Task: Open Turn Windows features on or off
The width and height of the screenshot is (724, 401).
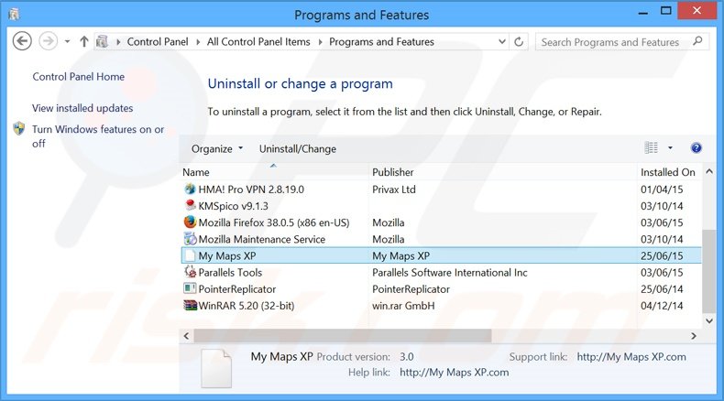Action: click(98, 136)
